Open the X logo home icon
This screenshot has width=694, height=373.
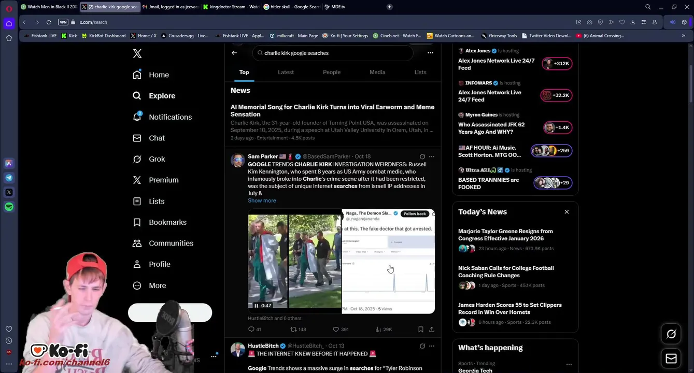point(137,53)
